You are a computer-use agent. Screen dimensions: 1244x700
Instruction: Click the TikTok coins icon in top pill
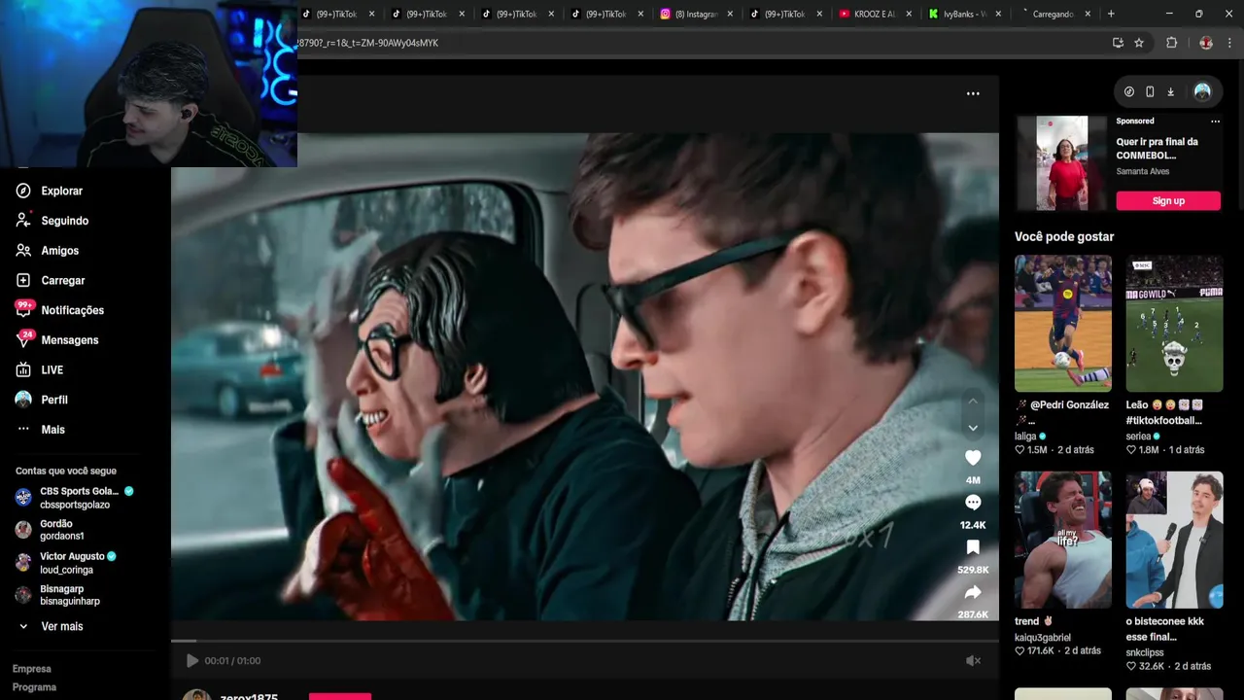[1129, 91]
